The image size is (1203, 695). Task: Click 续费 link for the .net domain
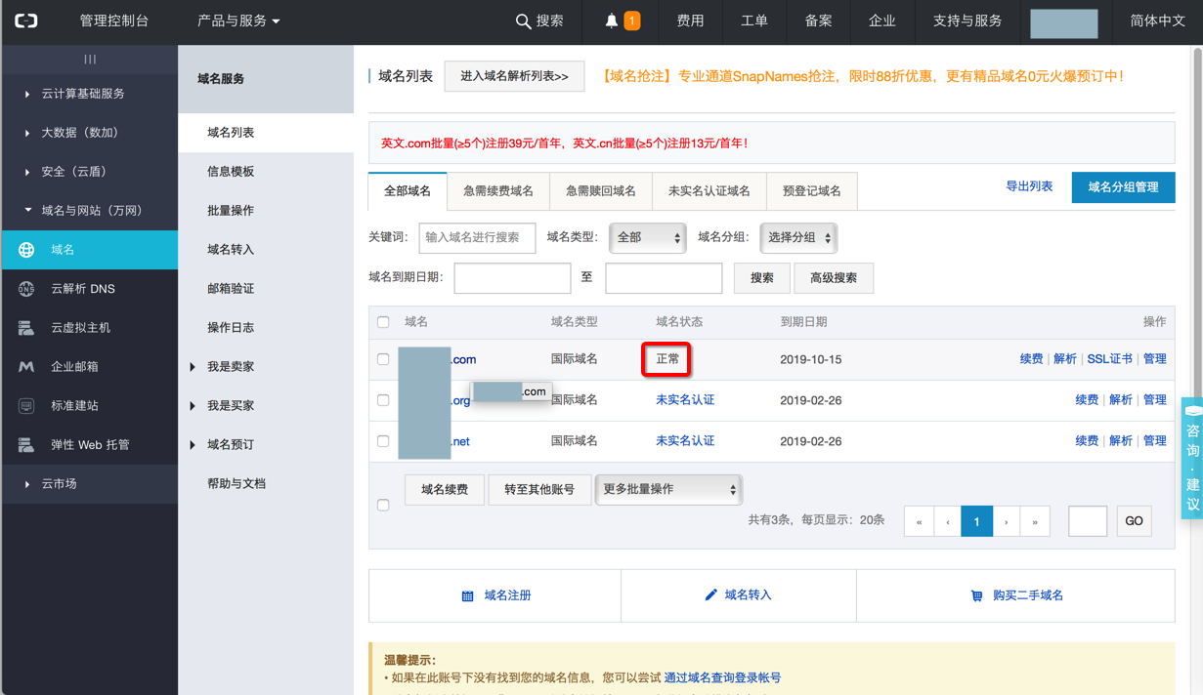coord(1087,441)
